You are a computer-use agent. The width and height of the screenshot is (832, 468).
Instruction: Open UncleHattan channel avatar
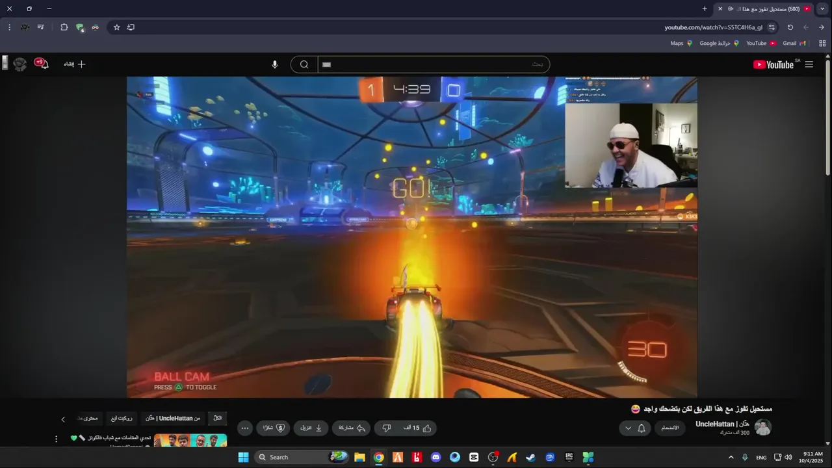(x=763, y=427)
